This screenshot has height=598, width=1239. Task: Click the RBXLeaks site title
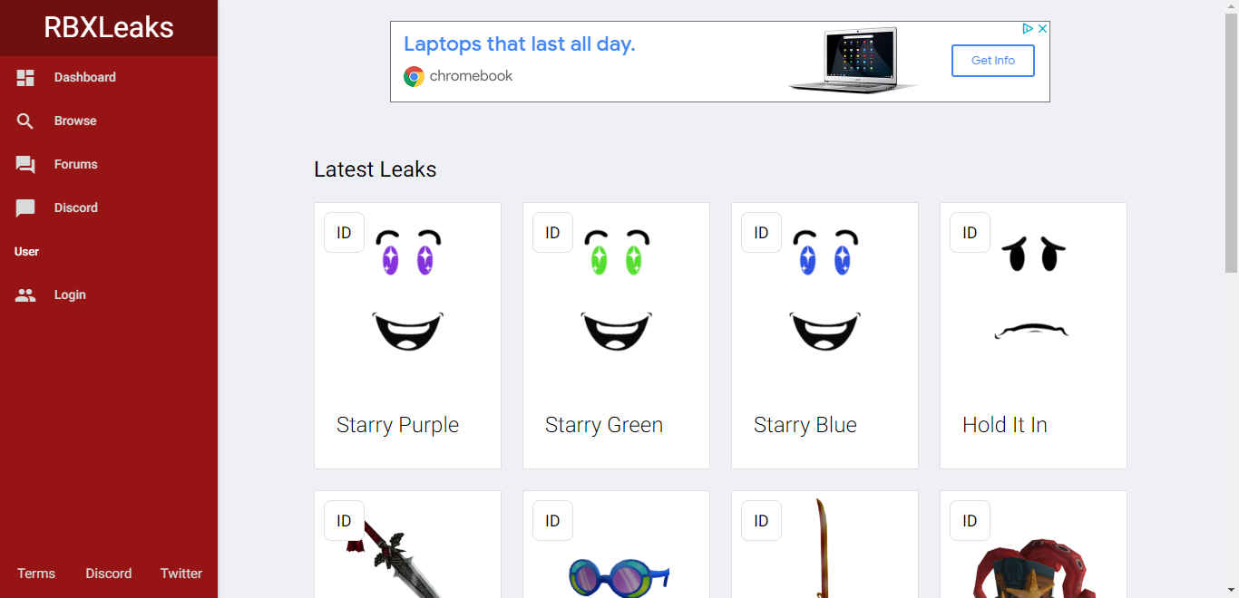(109, 27)
